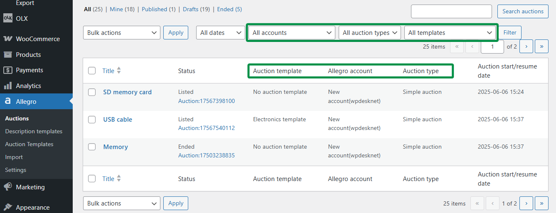Click the OLX logo icon in sidebar
Screen dimensions: 556x213
[x=7, y=18]
